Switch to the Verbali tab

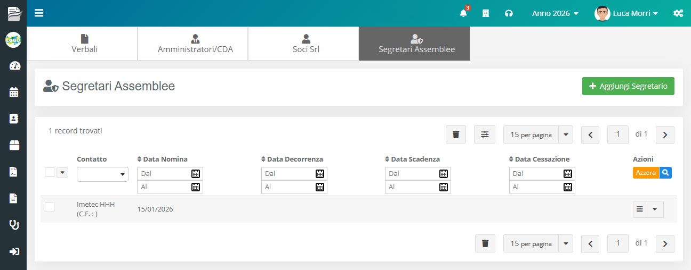pyautogui.click(x=84, y=44)
